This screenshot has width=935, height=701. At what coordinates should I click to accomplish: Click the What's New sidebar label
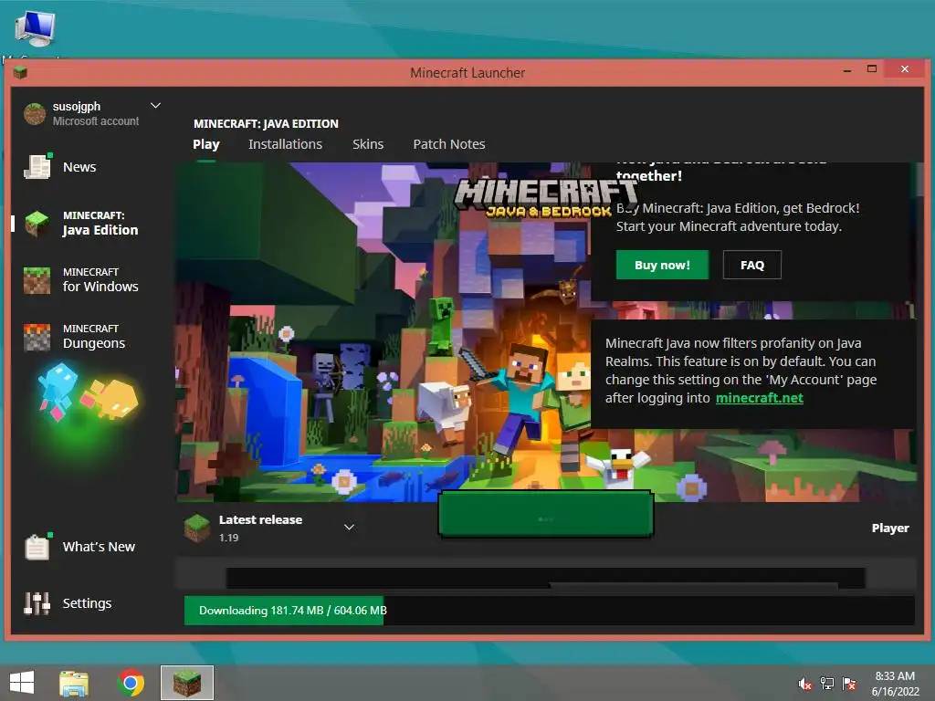pyautogui.click(x=99, y=547)
